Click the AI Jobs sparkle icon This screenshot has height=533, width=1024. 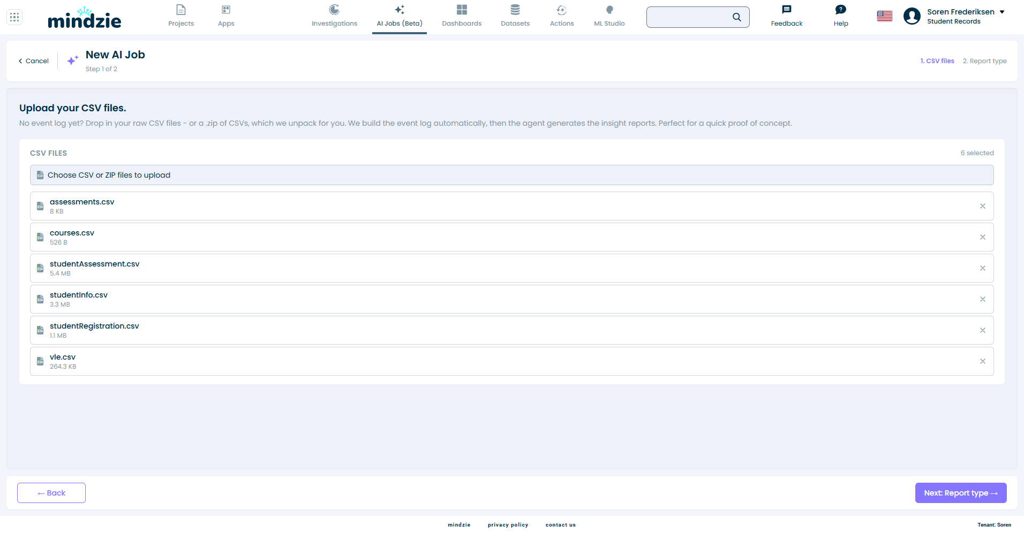(400, 10)
